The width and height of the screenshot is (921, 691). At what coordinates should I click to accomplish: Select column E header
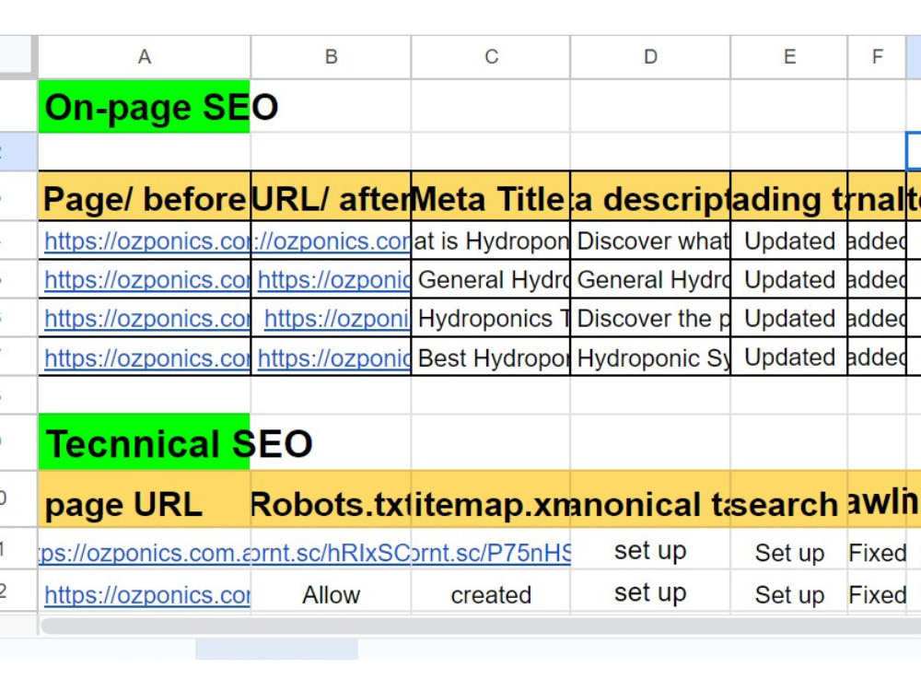[x=789, y=57]
